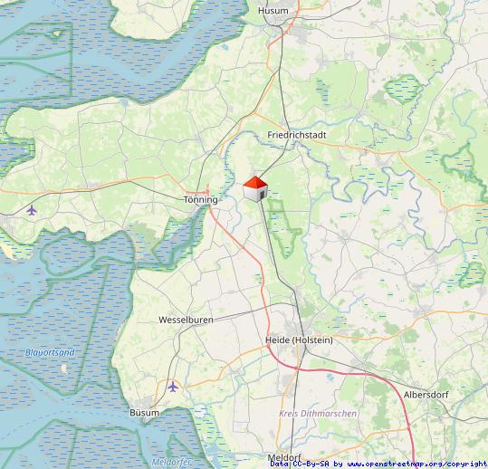Select the Husum town label
The width and height of the screenshot is (488, 469).
click(273, 11)
